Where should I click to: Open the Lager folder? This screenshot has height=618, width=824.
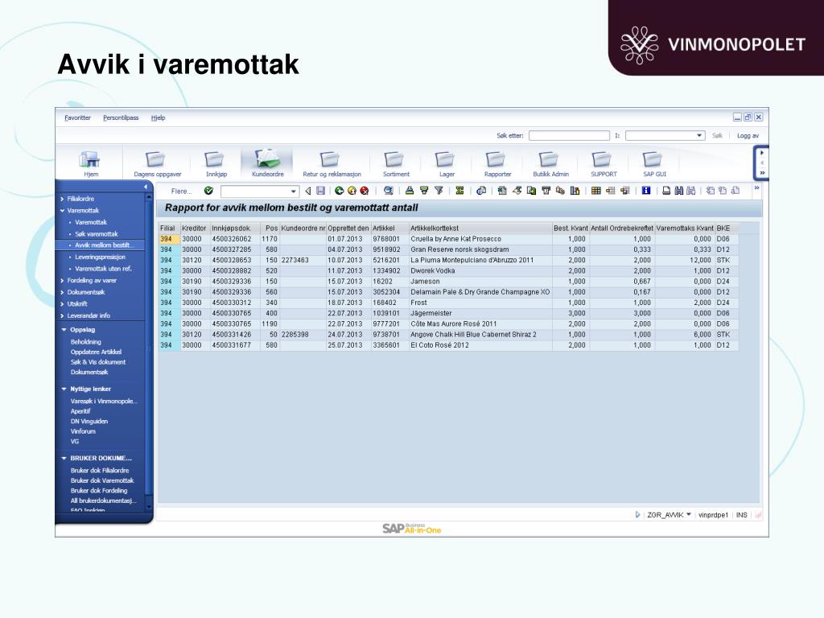coord(447,163)
